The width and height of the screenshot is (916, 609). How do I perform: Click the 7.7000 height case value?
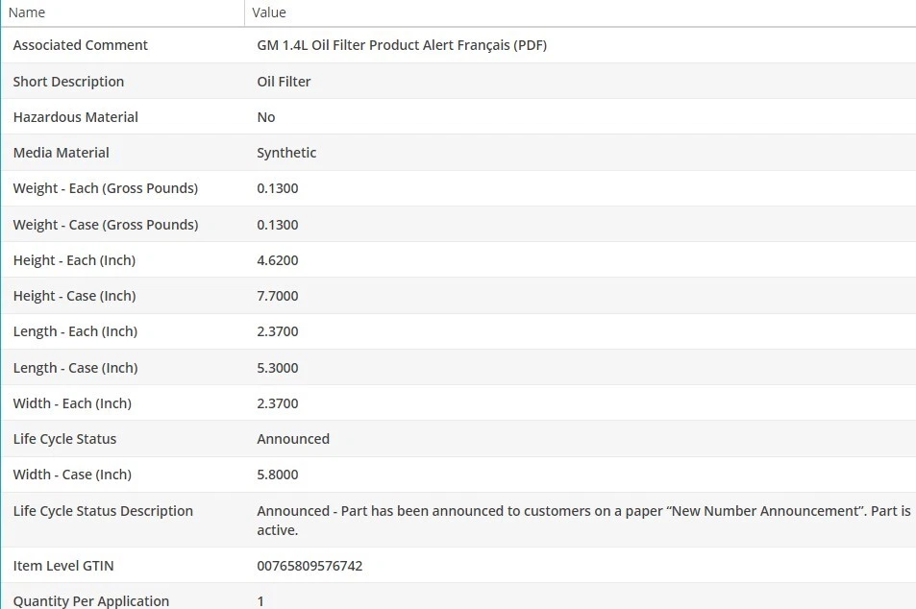pos(278,296)
